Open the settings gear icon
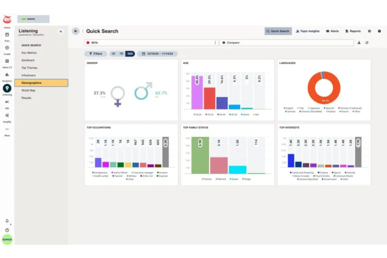This screenshot has height=258, width=387. 369,31
